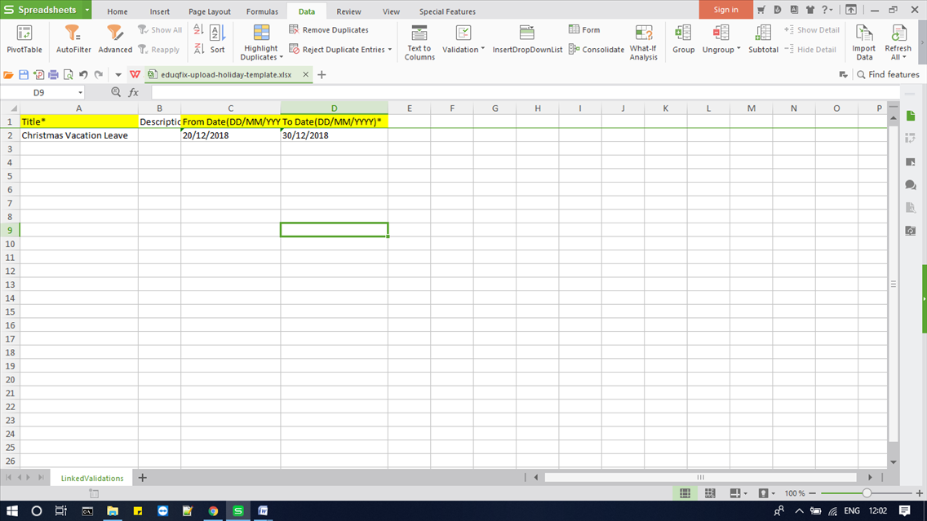This screenshot has width=927, height=521.
Task: Click Highlight Duplicates icon
Action: (x=261, y=33)
